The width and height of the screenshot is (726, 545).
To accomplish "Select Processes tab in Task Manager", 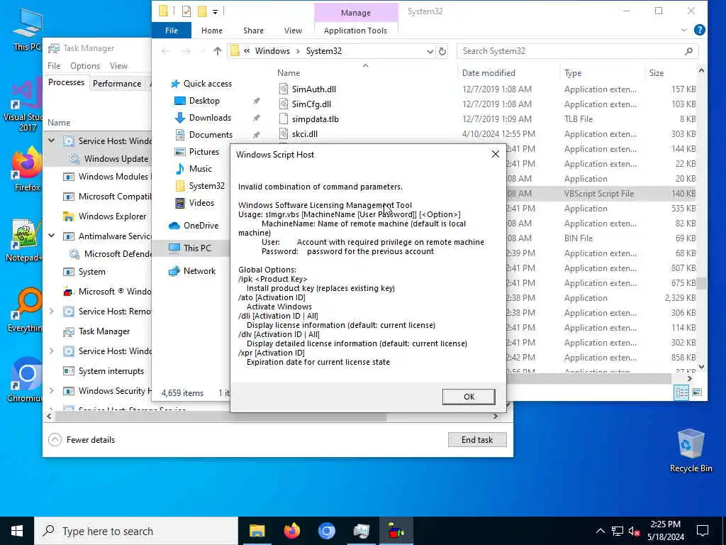I will point(66,82).
